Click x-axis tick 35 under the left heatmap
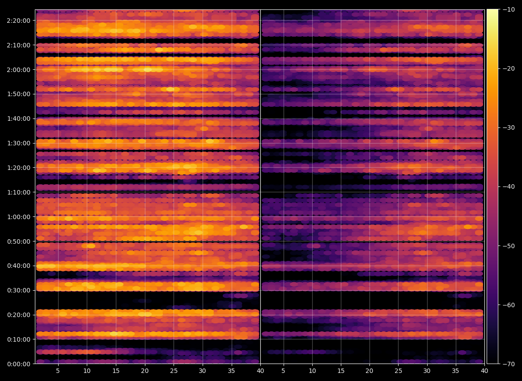The height and width of the screenshot is (381, 522). pyautogui.click(x=232, y=371)
